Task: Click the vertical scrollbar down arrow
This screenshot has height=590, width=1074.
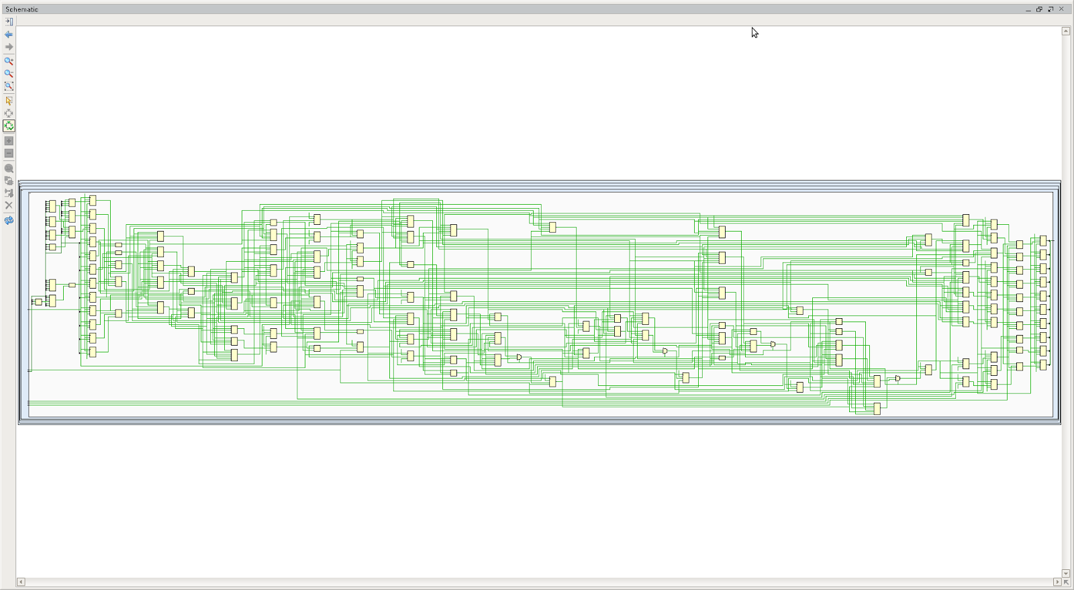Action: point(1066,573)
